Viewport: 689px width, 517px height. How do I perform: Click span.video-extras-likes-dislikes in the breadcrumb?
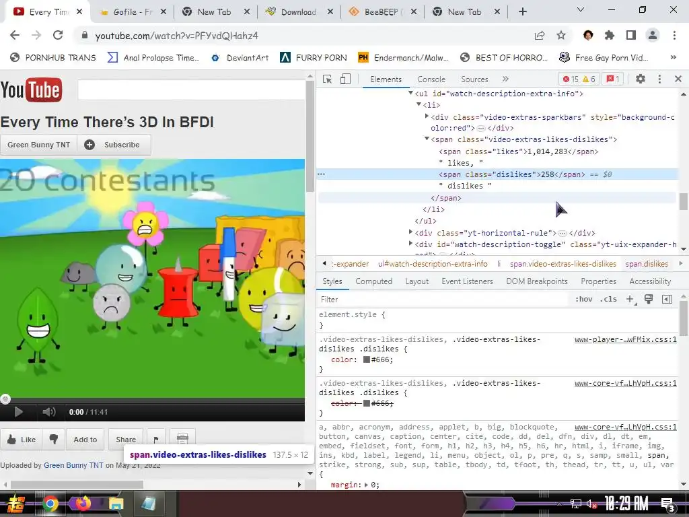tap(563, 264)
